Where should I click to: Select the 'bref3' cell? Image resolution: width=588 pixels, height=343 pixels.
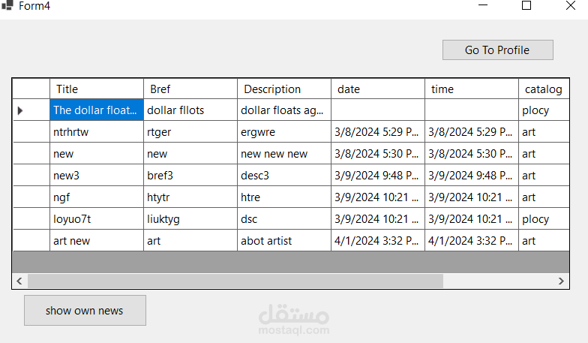(190, 176)
